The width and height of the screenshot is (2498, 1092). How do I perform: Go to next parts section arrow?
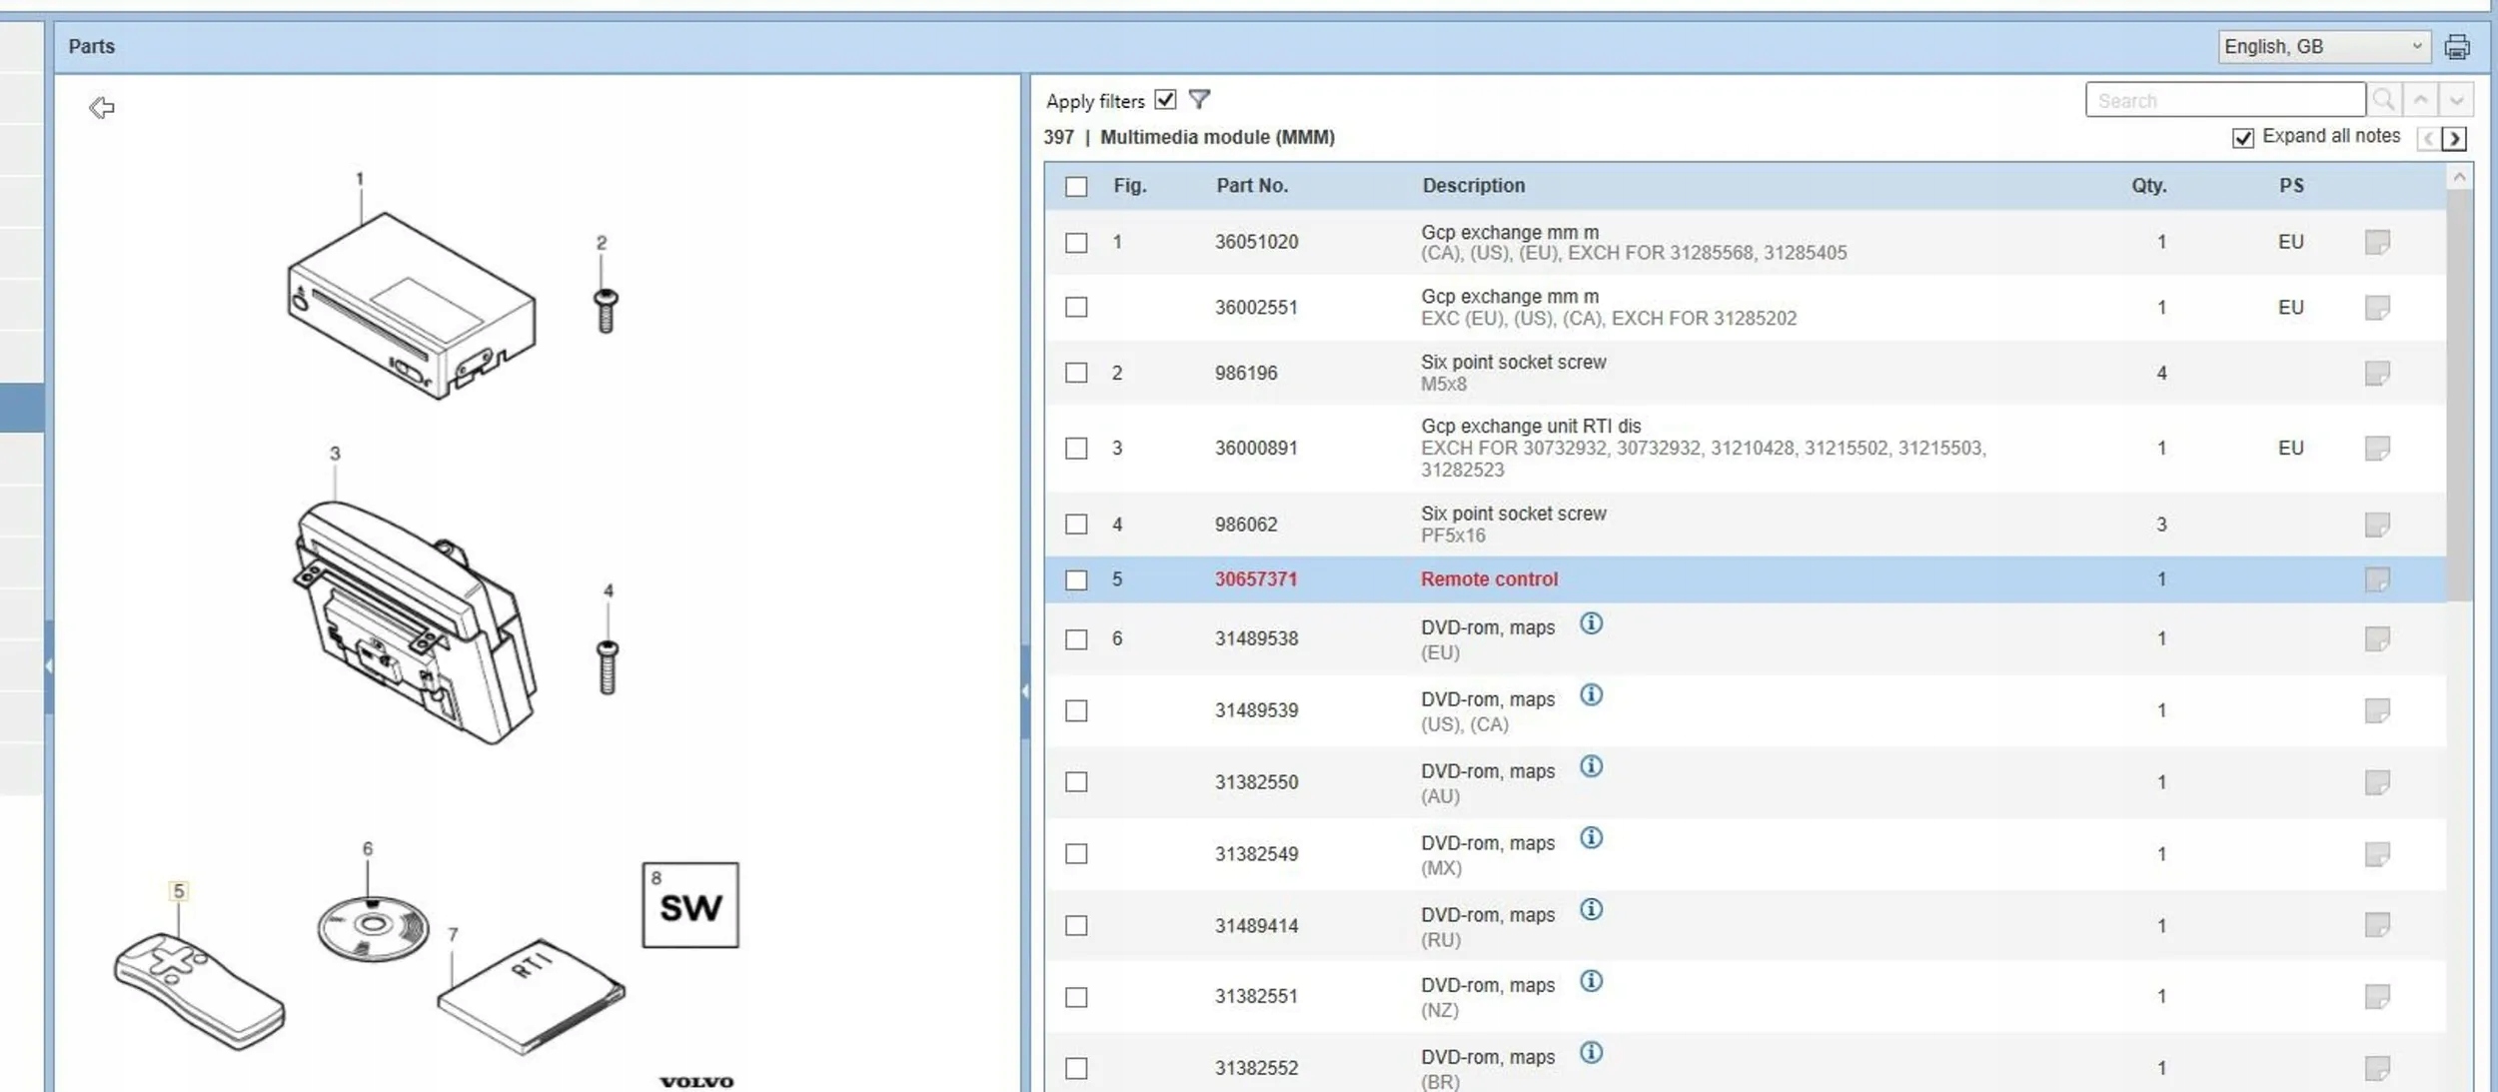2454,139
